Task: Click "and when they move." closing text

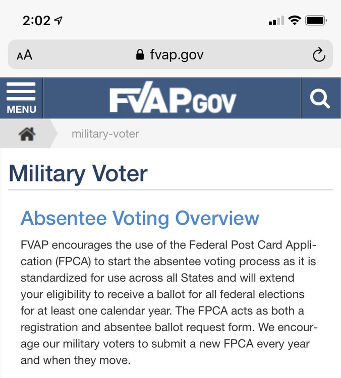Action: (75, 360)
